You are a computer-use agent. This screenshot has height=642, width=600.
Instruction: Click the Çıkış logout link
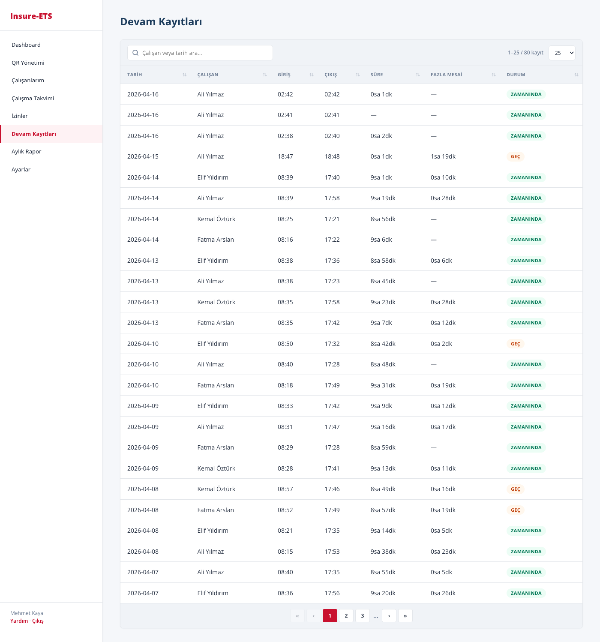(38, 621)
